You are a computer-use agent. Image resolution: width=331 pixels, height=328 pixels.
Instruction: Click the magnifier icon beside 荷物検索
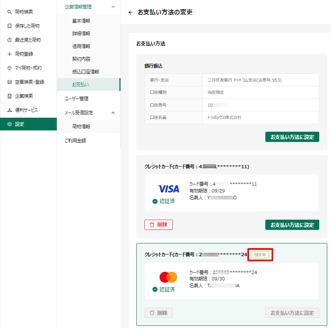(9, 12)
